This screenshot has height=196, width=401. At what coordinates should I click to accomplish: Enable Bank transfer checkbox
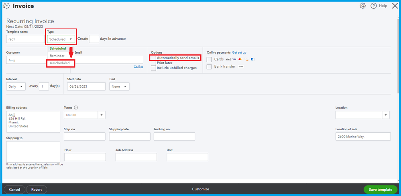[209, 67]
